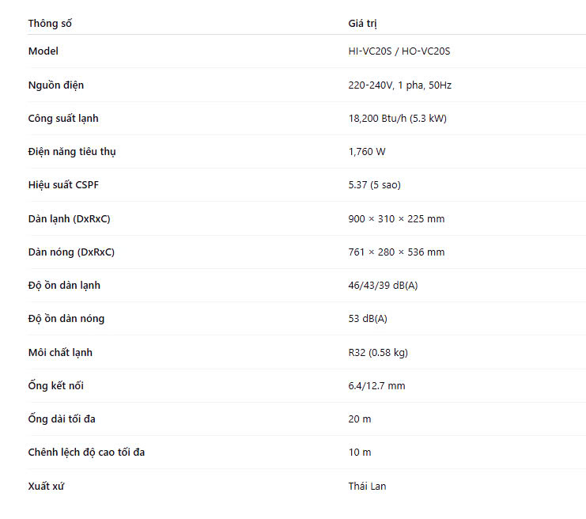Select the 220-240V, 1 pha, 50Hz value
Screen dimensions: 586x519
click(x=399, y=85)
